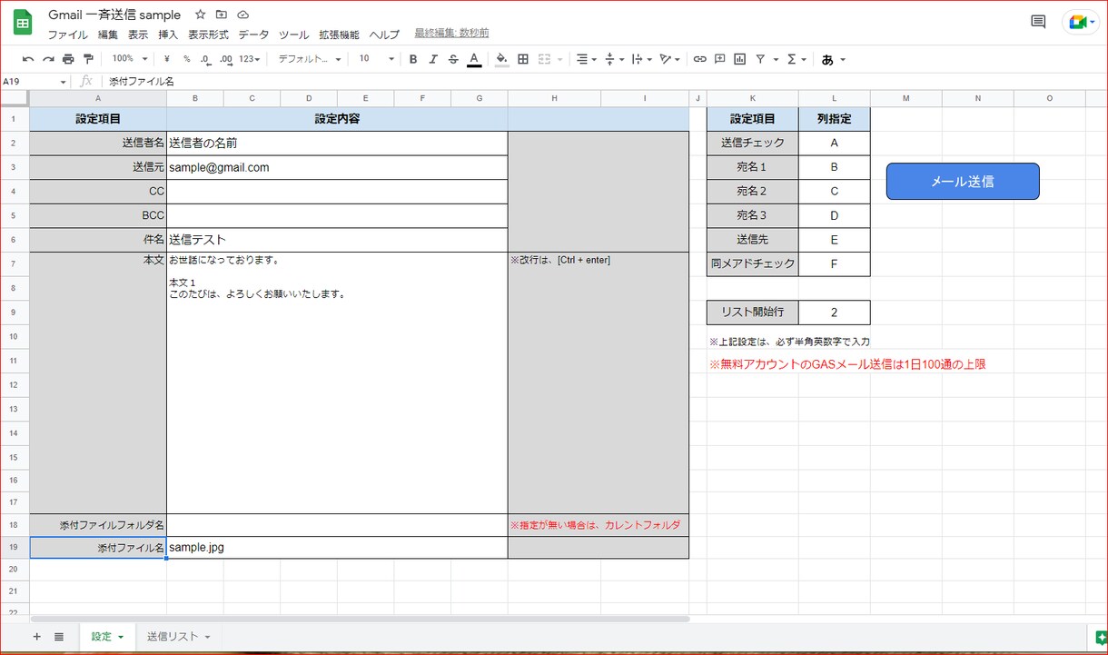Click the Google Meet call icon
The width and height of the screenshot is (1108, 655).
[1080, 22]
